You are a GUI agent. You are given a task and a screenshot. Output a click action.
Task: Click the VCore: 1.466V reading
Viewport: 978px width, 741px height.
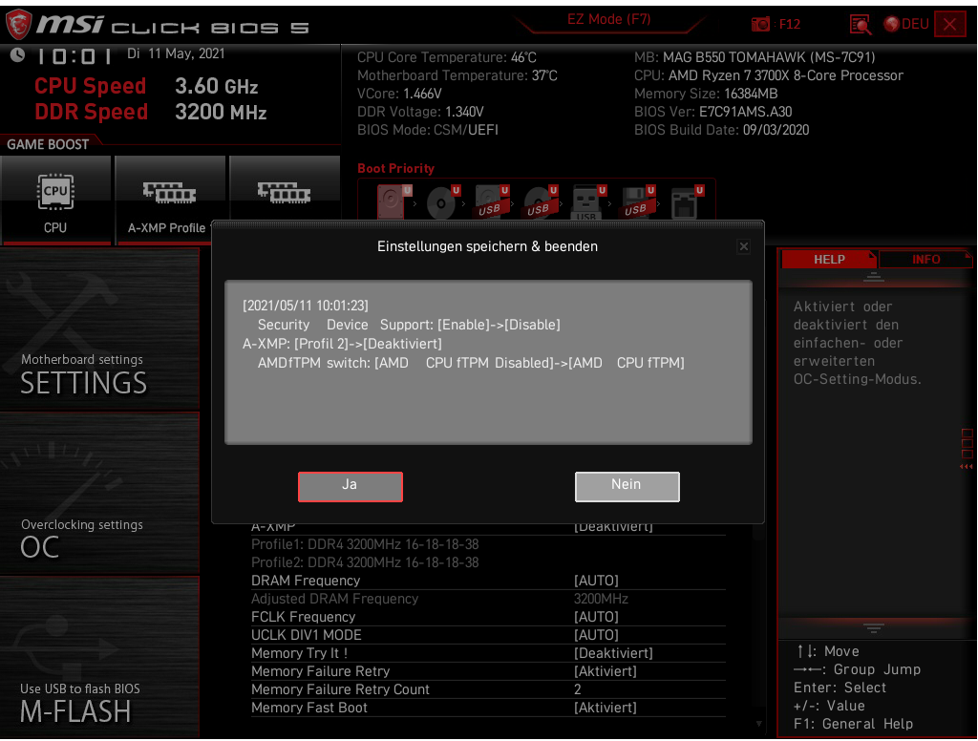click(399, 94)
